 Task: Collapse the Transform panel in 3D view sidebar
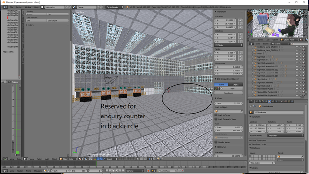coord(216,12)
